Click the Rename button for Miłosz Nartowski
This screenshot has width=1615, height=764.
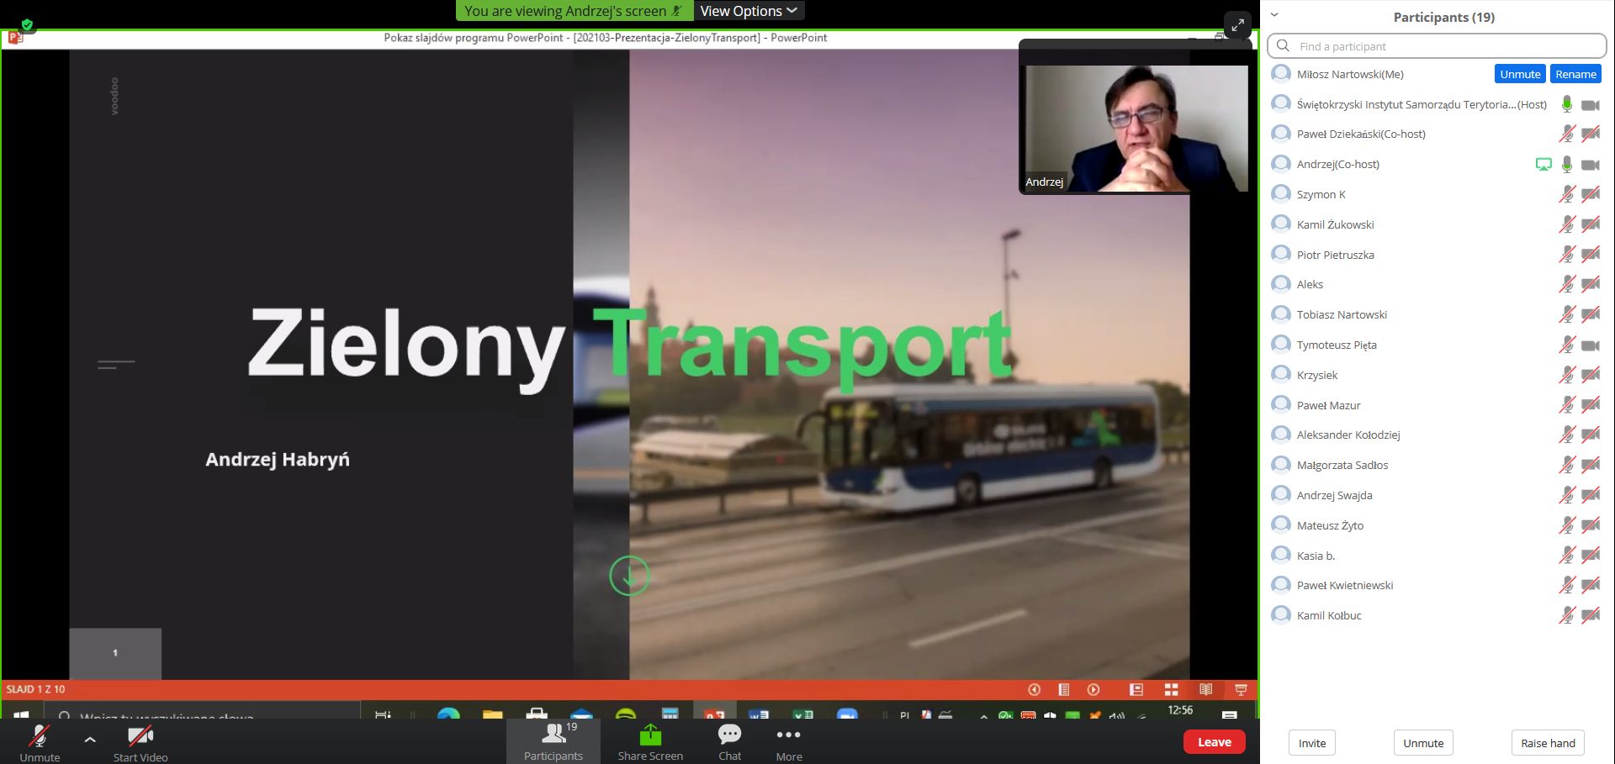coord(1575,74)
